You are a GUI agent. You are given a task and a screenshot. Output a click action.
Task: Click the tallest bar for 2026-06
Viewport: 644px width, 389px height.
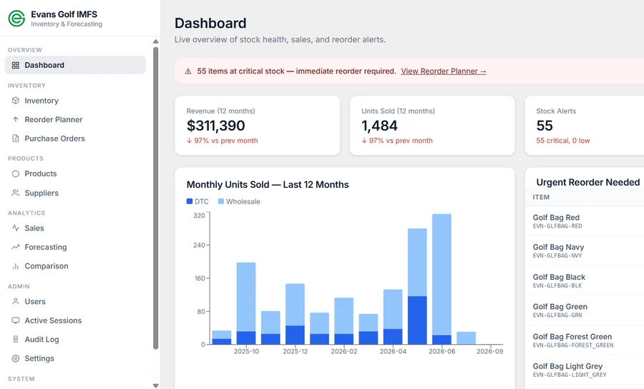click(442, 279)
